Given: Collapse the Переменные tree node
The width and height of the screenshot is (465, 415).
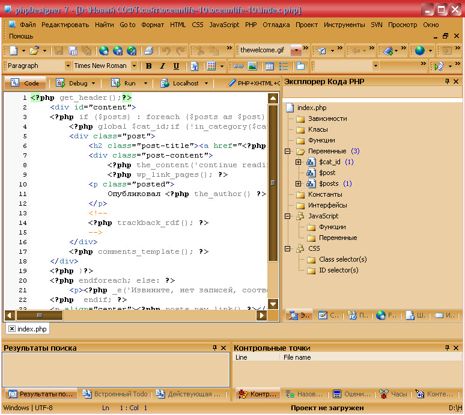Looking at the screenshot, I should pyautogui.click(x=288, y=151).
